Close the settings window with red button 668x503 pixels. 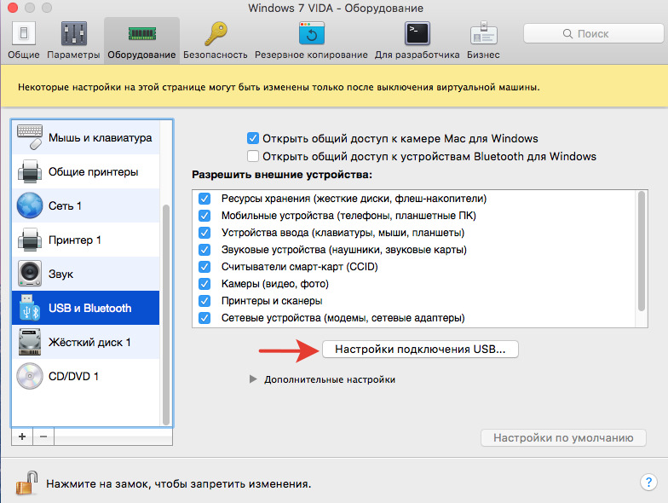(13, 8)
